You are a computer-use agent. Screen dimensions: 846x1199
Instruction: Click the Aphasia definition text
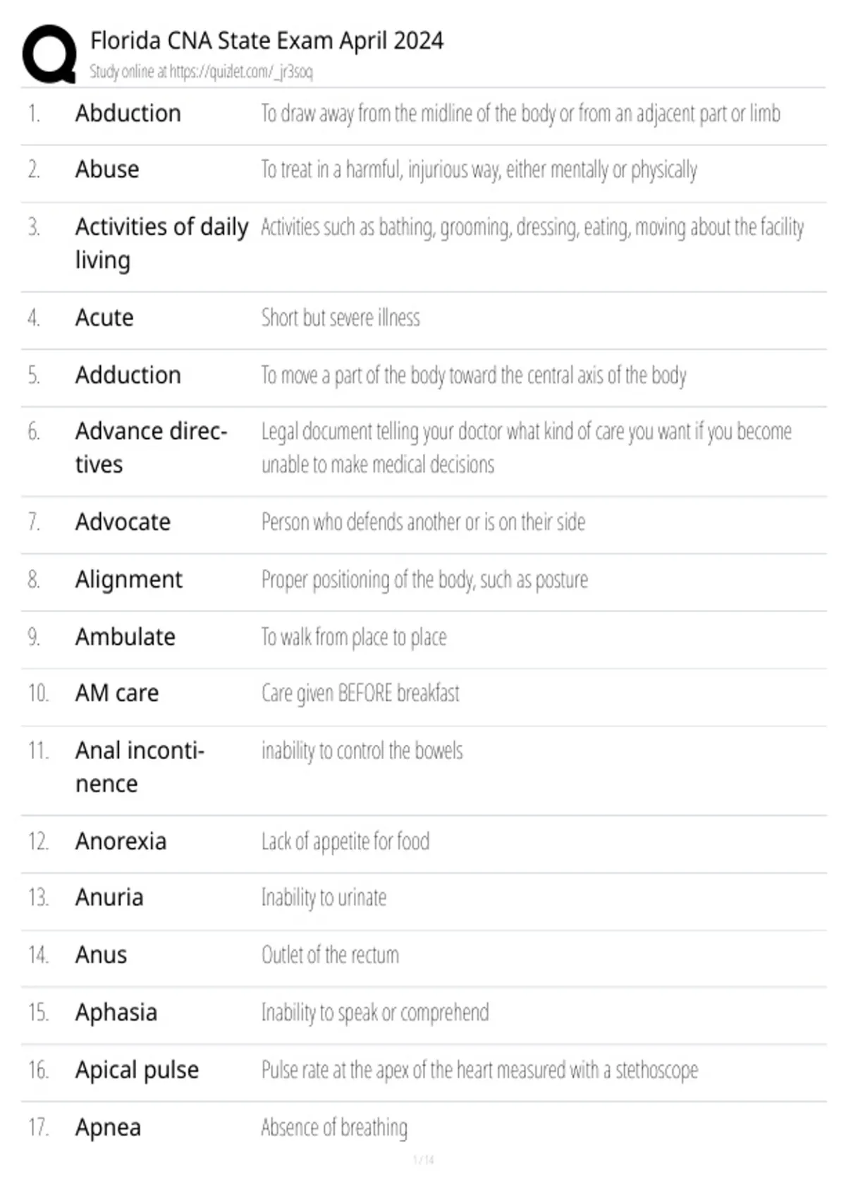pyautogui.click(x=375, y=1013)
